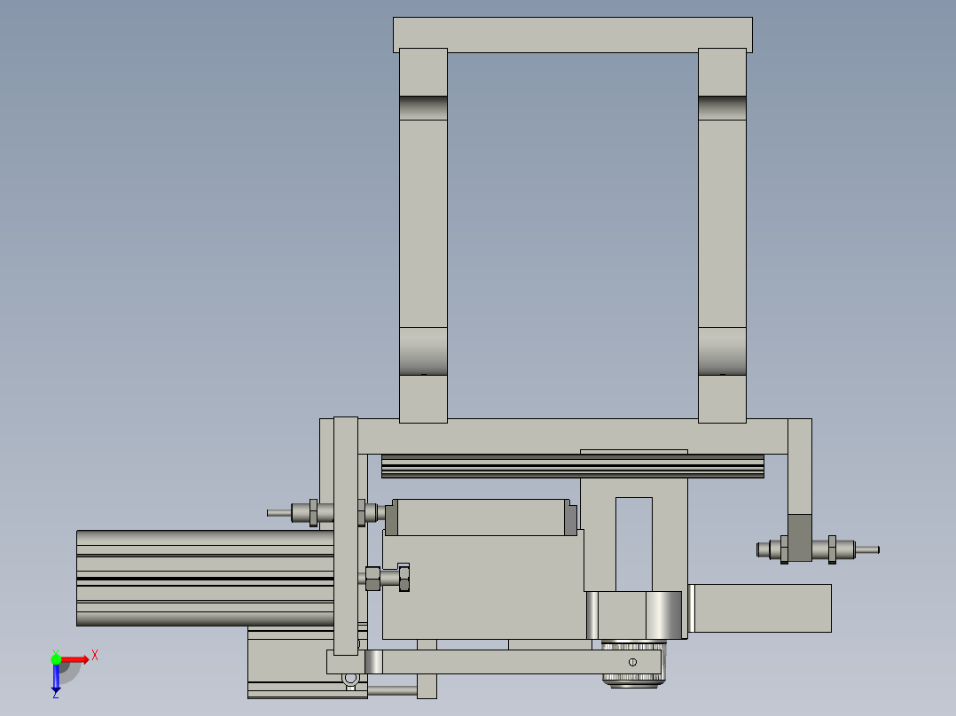Select the large ribbed cylinder body on the left

click(x=205, y=578)
